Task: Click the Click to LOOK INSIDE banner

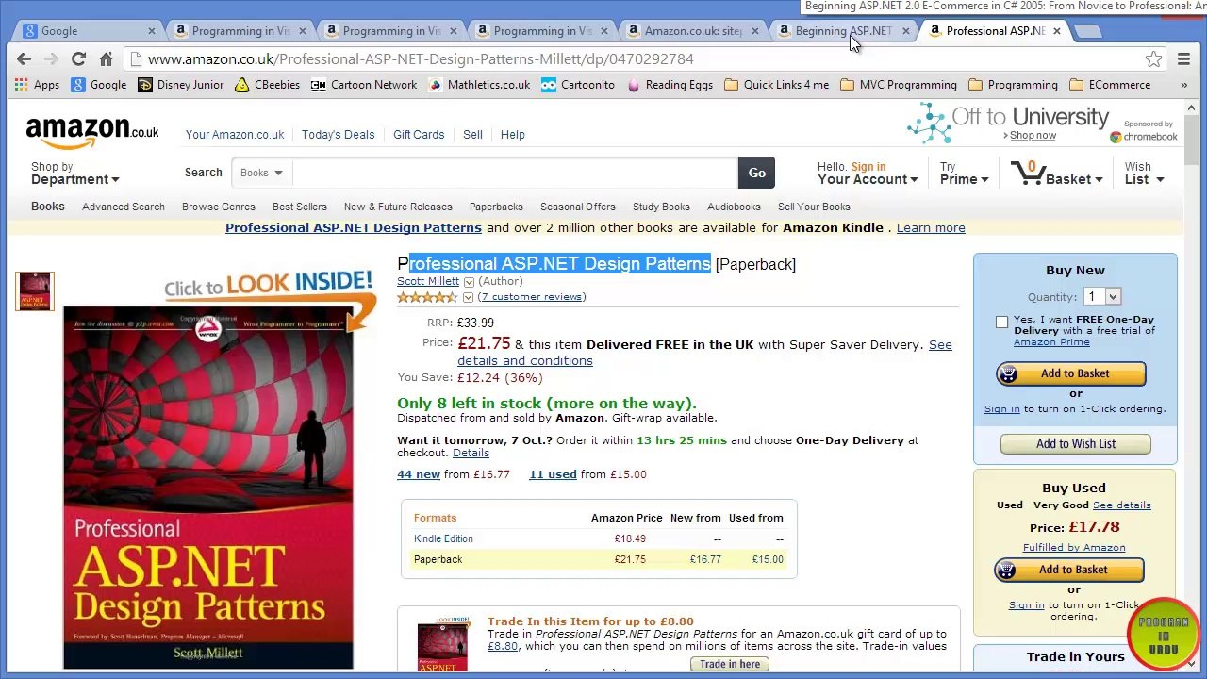Action: (x=270, y=285)
